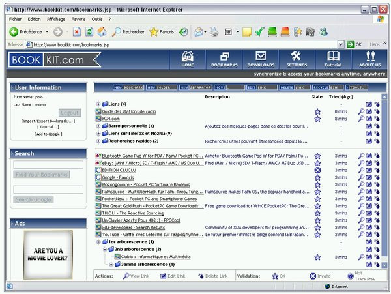Click the green checkmark toolbar icon
The image size is (391, 294).
click(259, 32)
